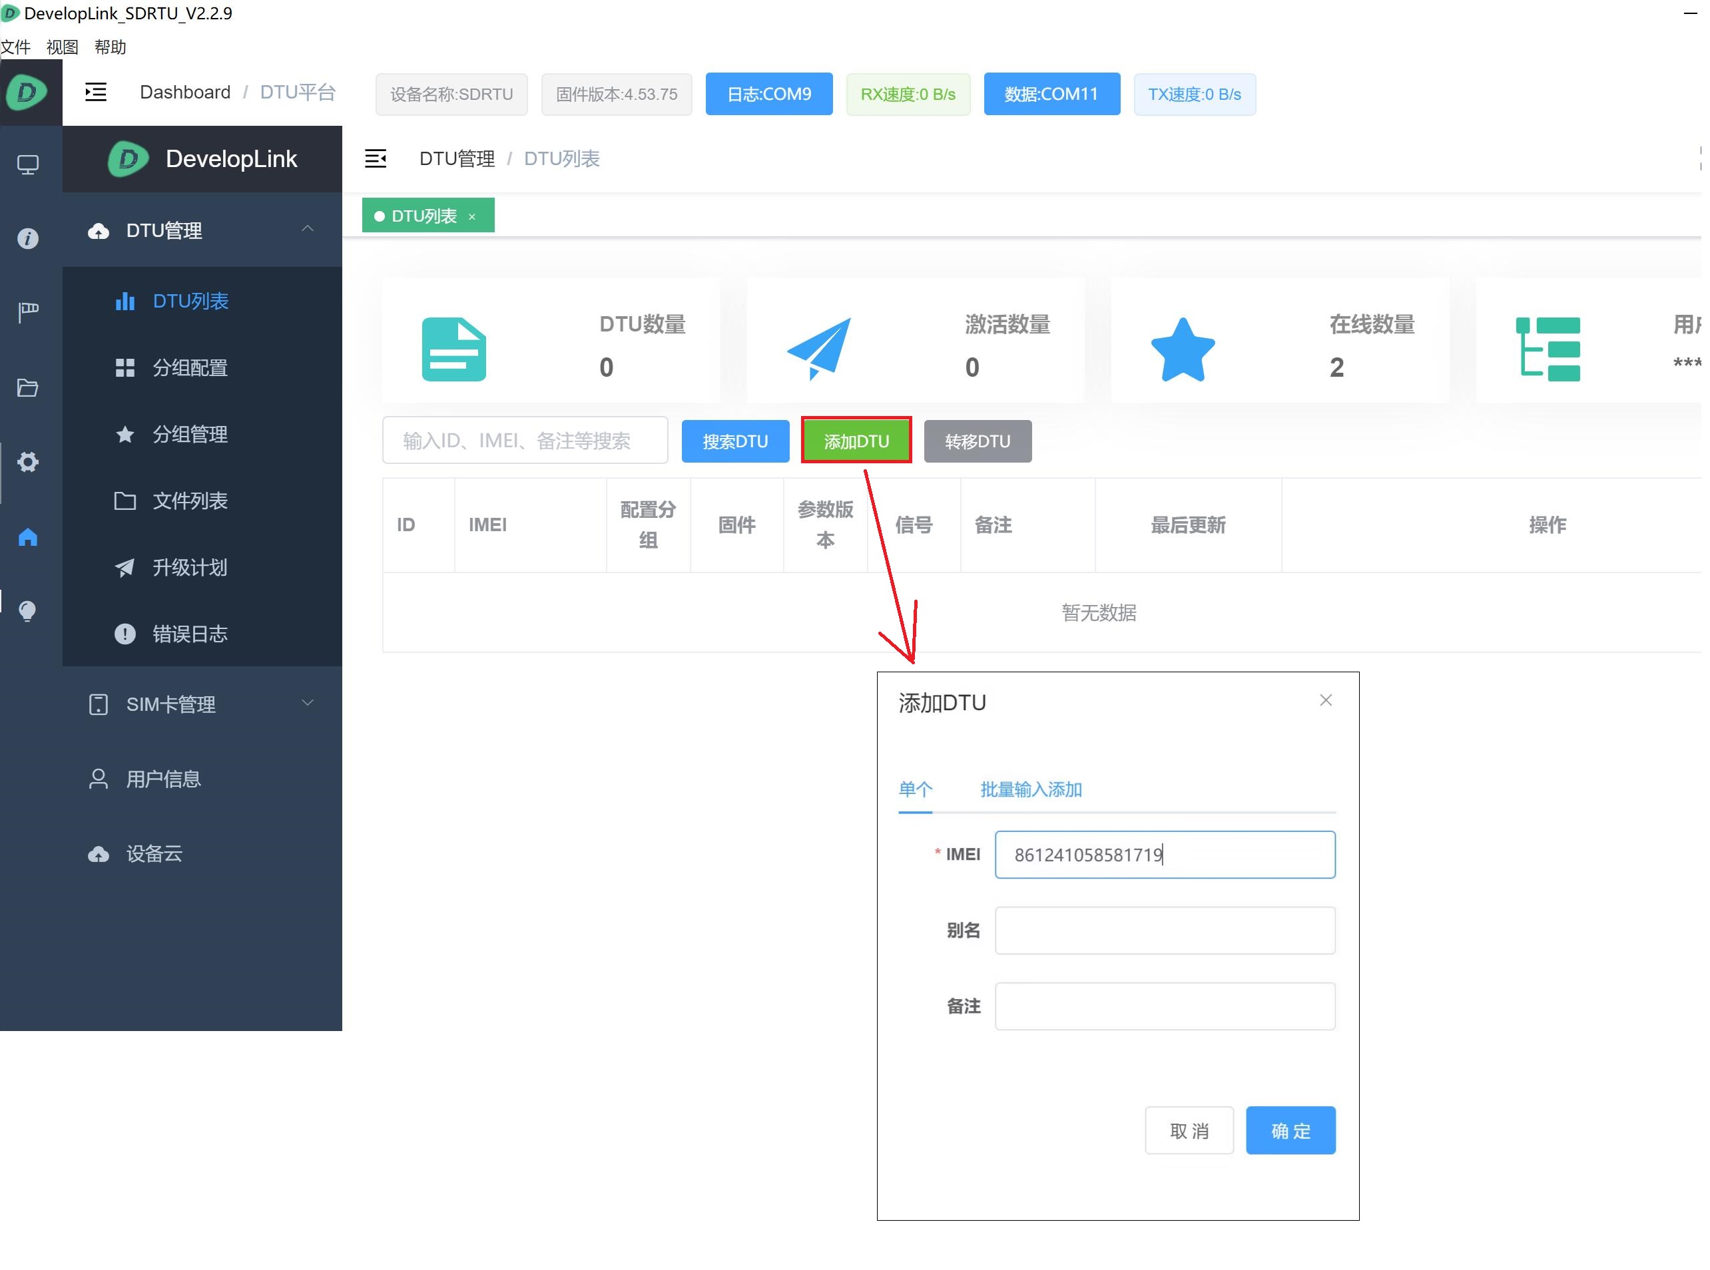Click the 操作 column header
The width and height of the screenshot is (1710, 1270).
pos(1547,525)
